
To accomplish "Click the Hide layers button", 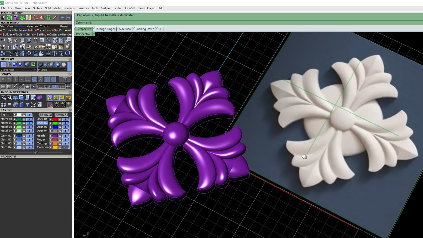I will pyautogui.click(x=46, y=115).
